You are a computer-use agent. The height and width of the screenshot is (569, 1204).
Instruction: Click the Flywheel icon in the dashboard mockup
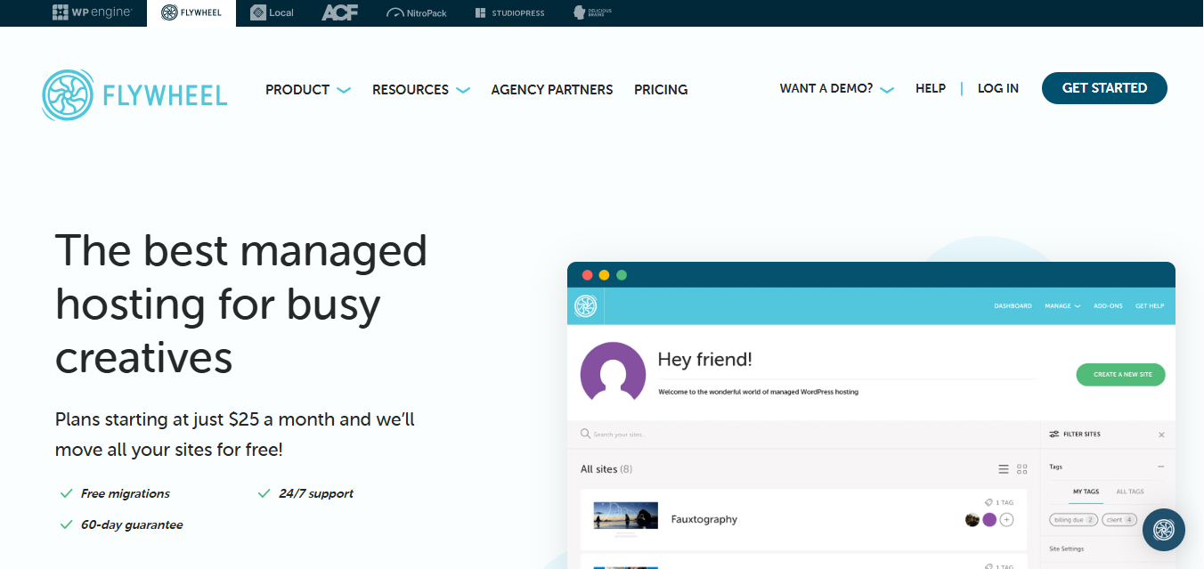(x=585, y=305)
